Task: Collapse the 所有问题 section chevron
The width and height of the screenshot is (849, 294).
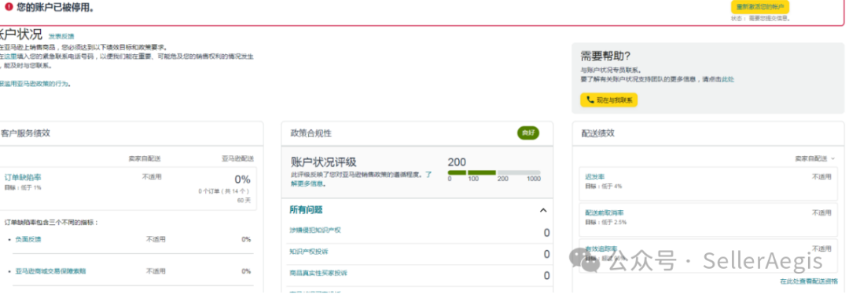Action: 544,210
